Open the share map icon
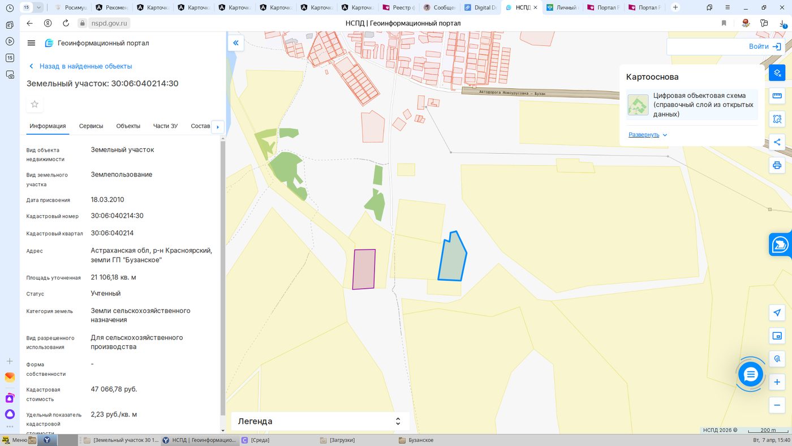The image size is (792, 446). point(777,142)
